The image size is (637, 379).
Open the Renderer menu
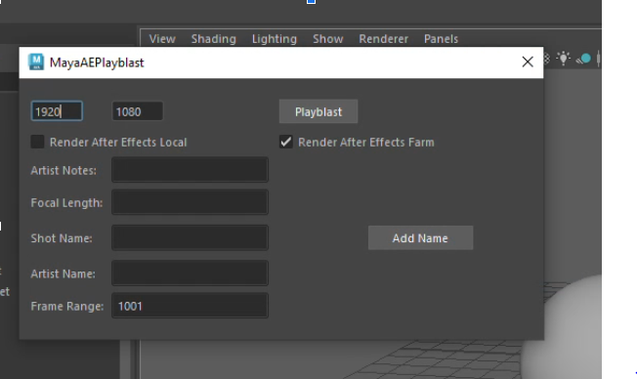click(384, 39)
